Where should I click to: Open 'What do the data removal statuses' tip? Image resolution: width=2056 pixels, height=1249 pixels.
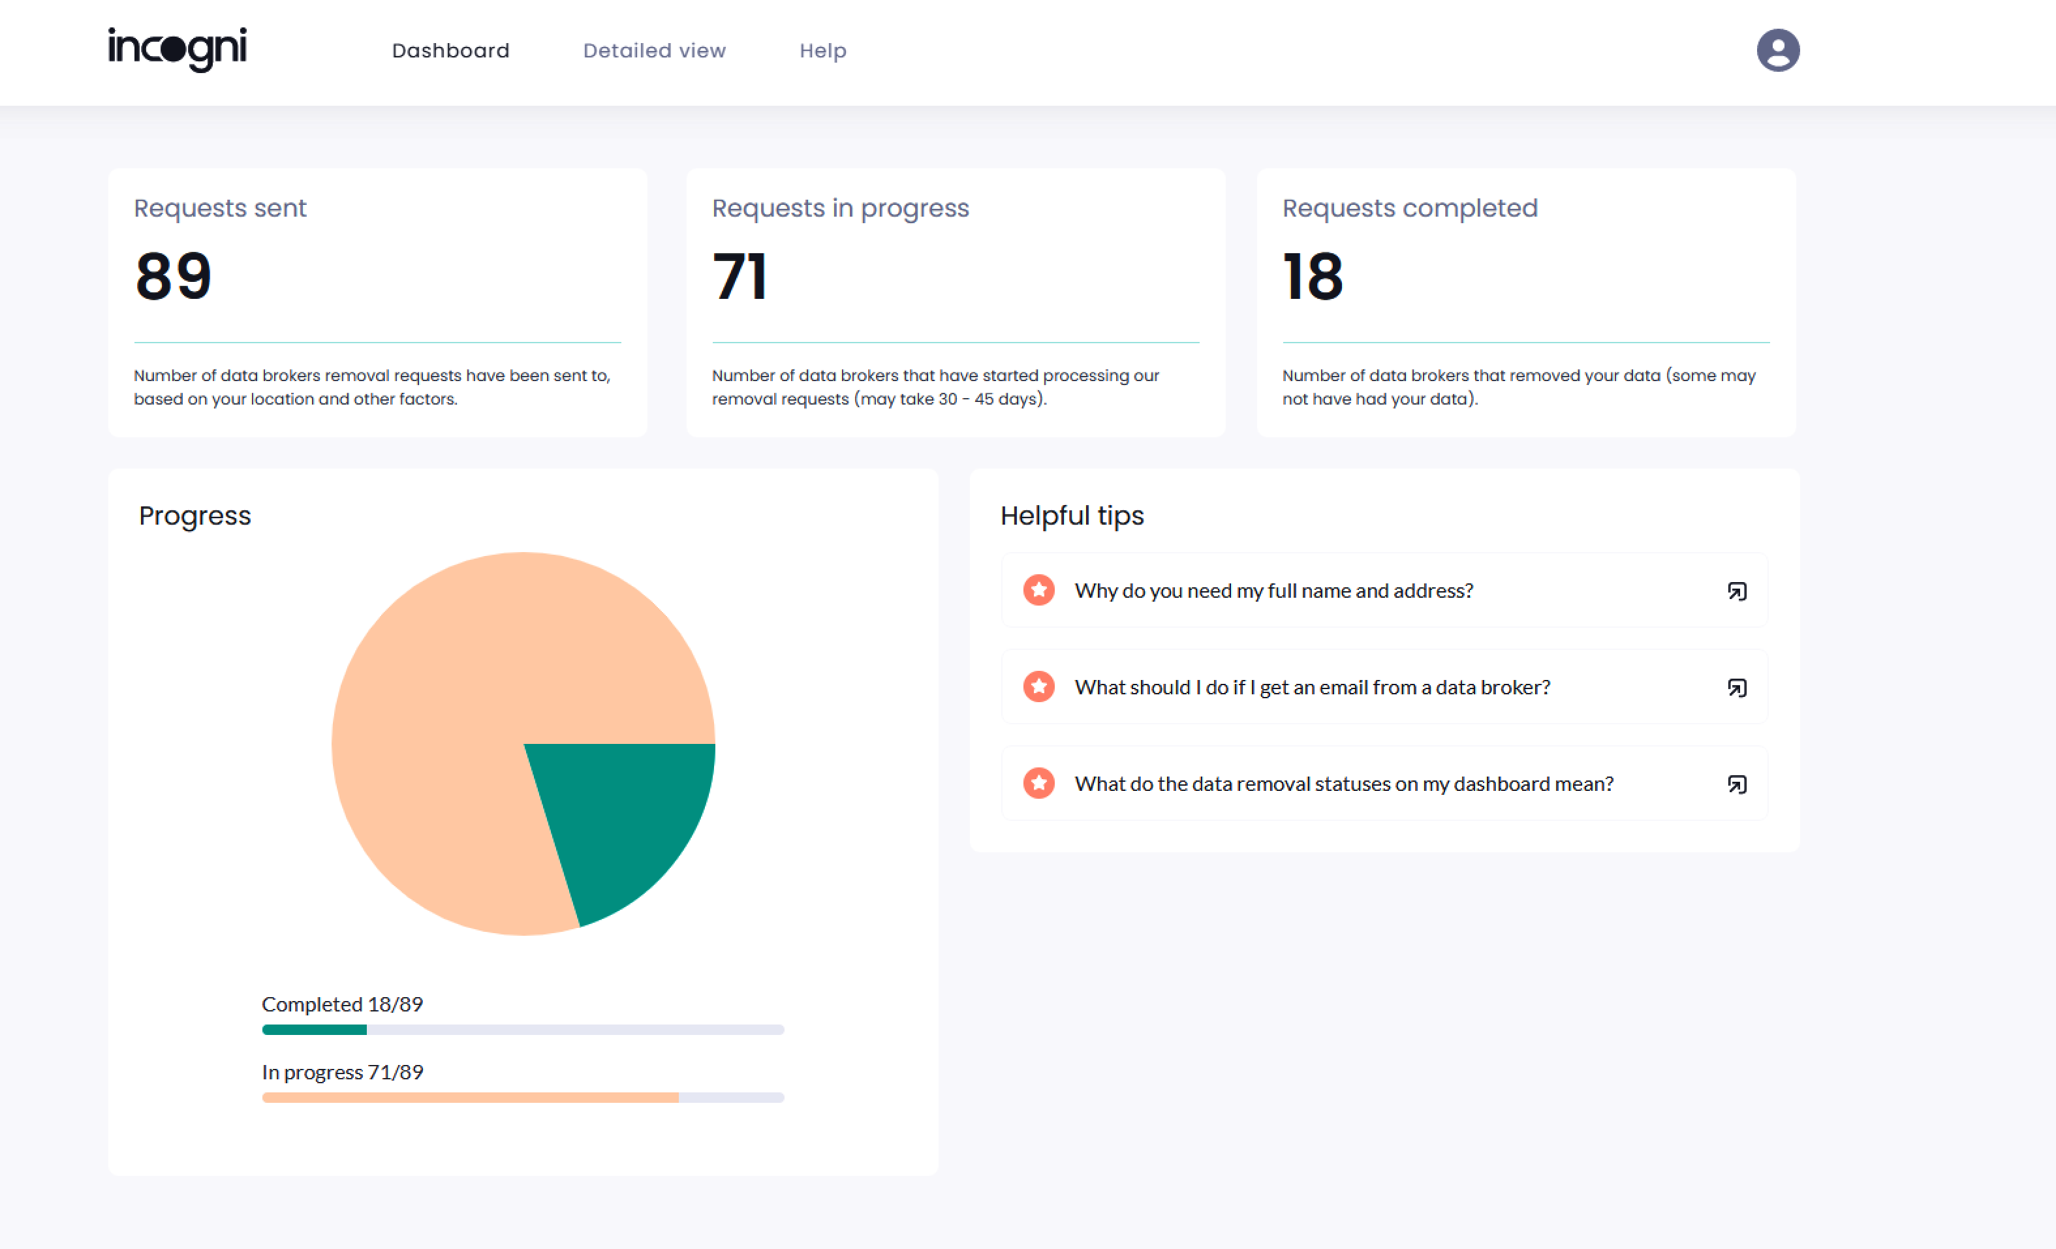tap(1343, 784)
